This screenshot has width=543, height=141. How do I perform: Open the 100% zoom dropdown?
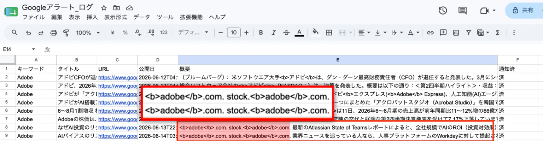click(88, 33)
